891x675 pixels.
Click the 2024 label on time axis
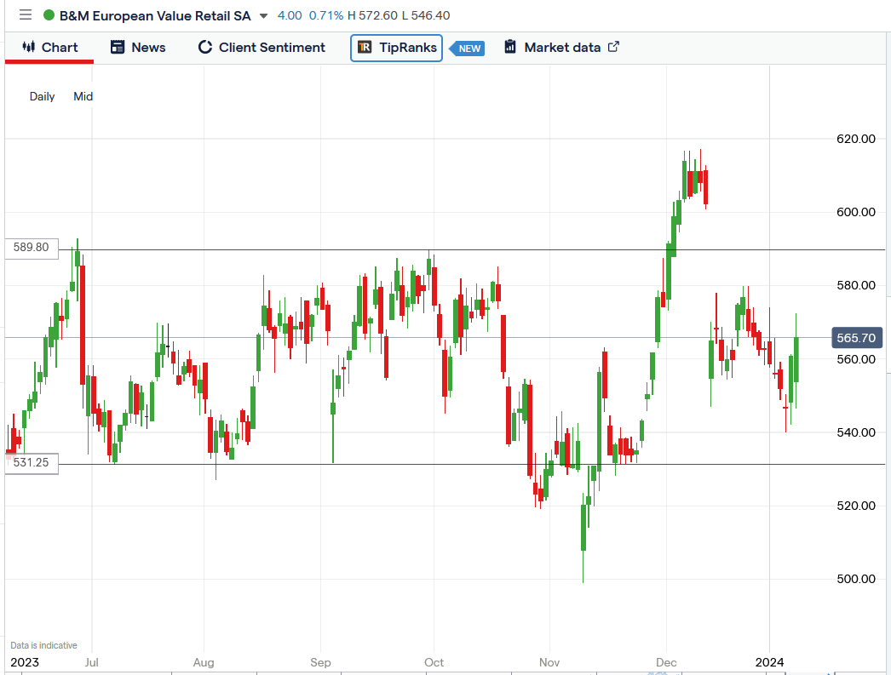coord(769,662)
